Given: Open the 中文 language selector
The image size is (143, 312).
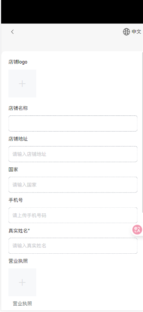Looking at the screenshot, I should click(136, 32).
